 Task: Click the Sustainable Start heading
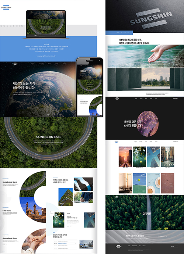[10, 182]
